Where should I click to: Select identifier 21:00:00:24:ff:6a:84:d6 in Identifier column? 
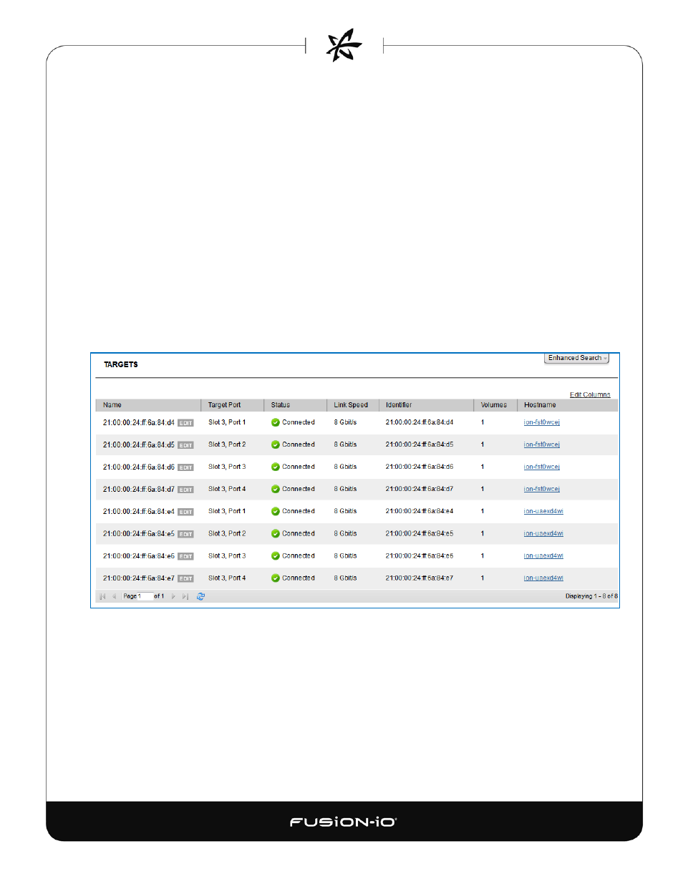click(420, 467)
